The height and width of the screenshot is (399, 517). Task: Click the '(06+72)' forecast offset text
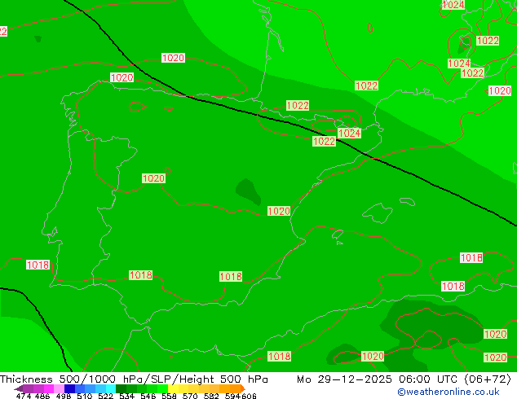point(488,379)
